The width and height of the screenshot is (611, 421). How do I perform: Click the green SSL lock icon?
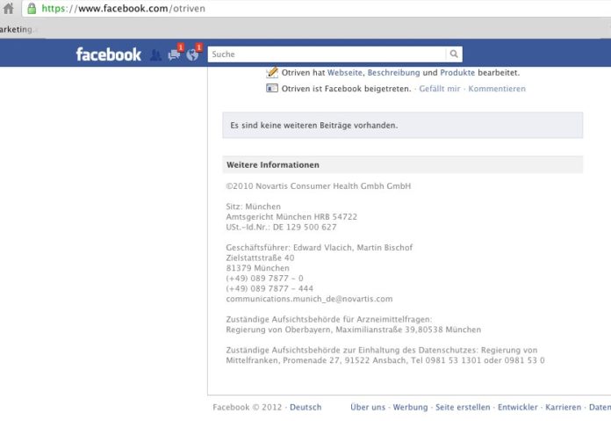click(32, 8)
